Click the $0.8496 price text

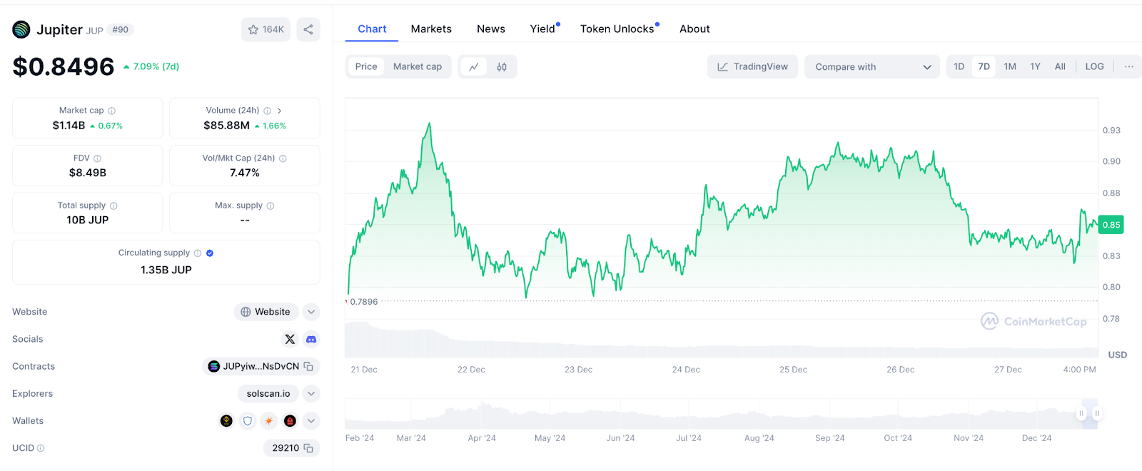coord(64,66)
